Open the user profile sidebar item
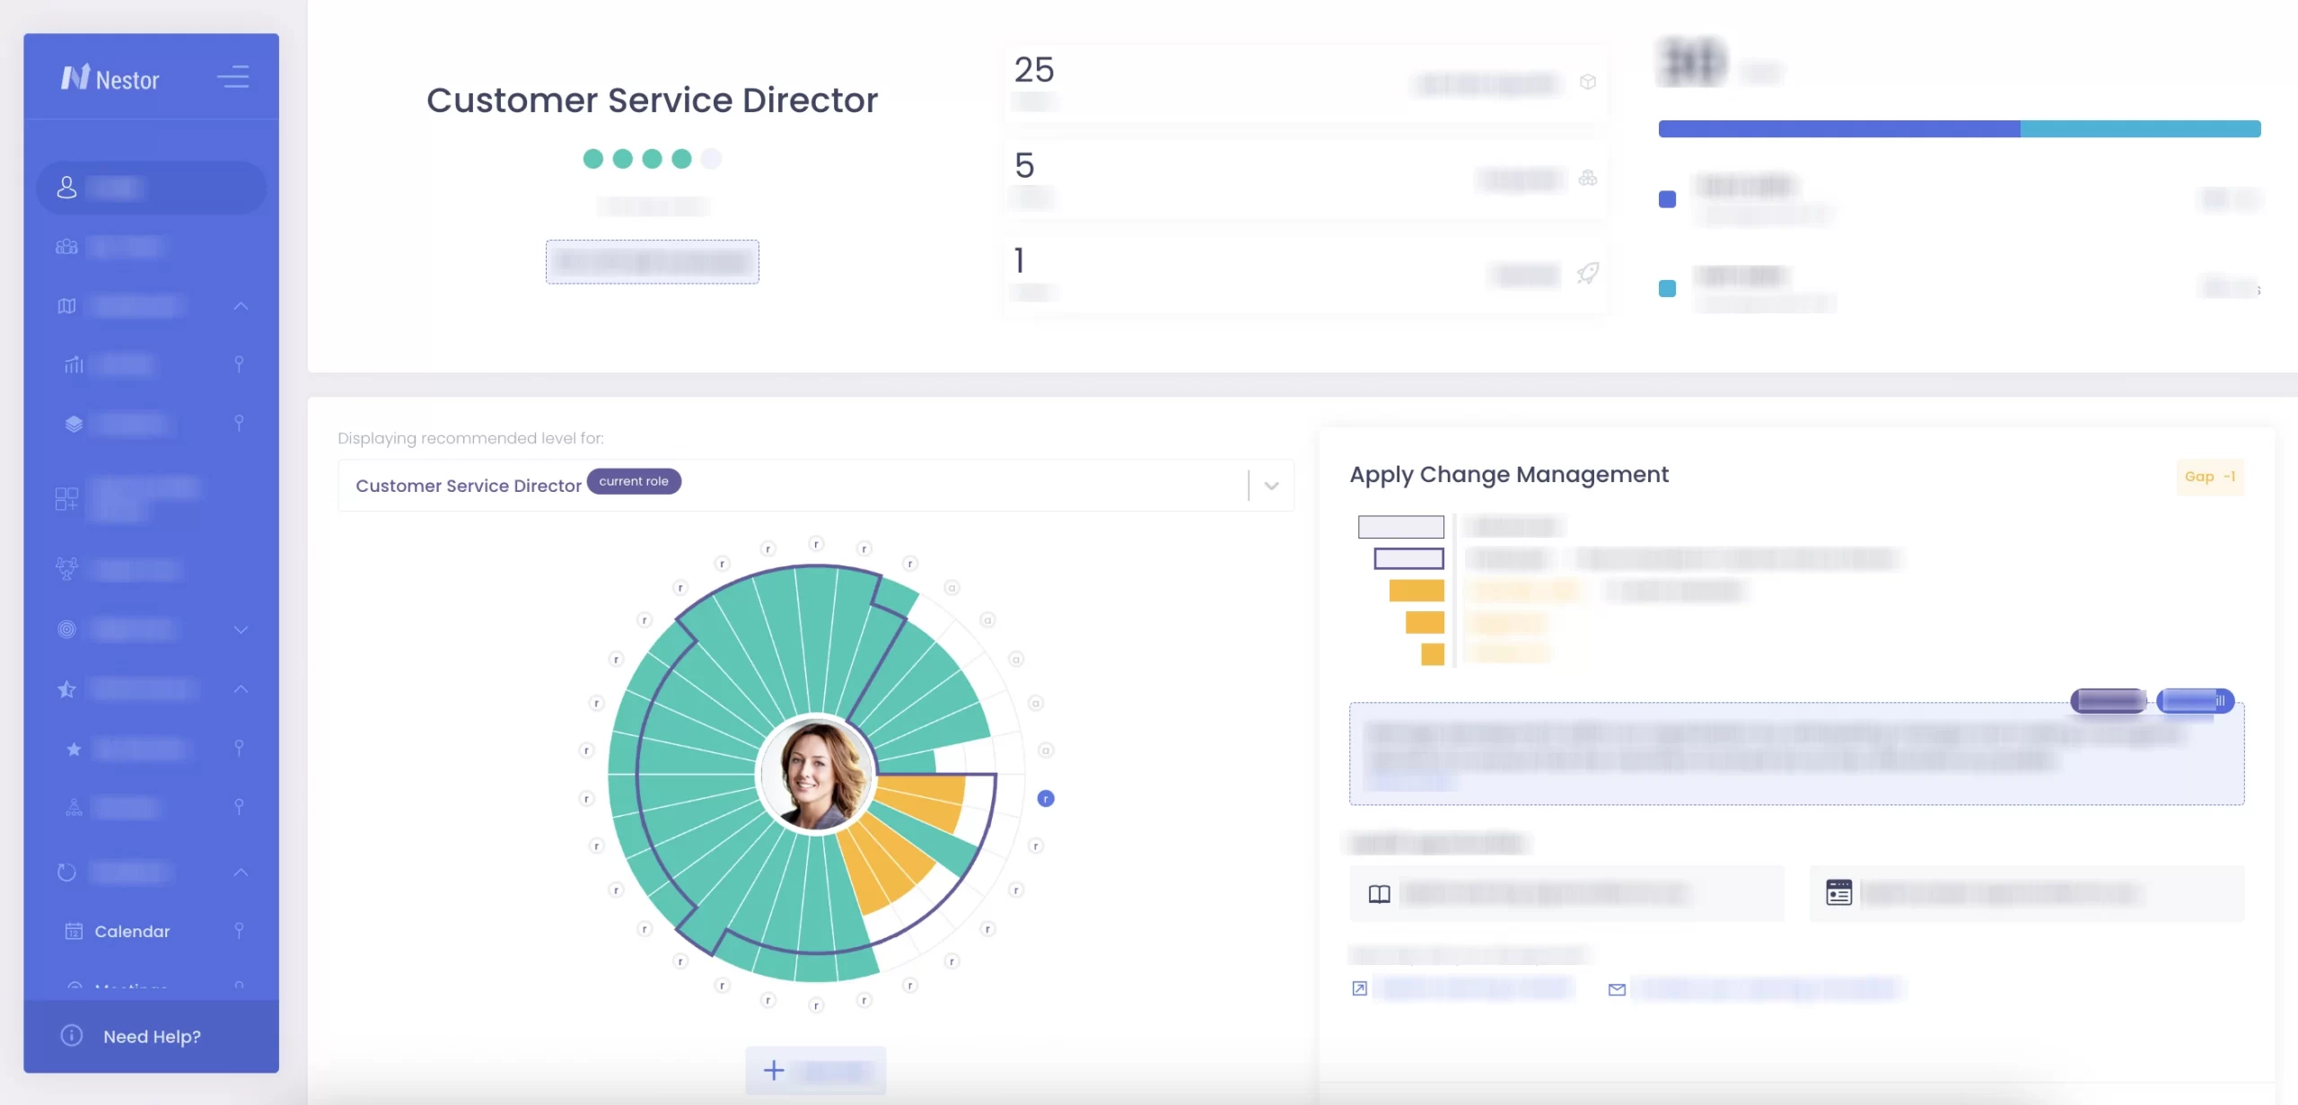2298x1105 pixels. pos(151,188)
